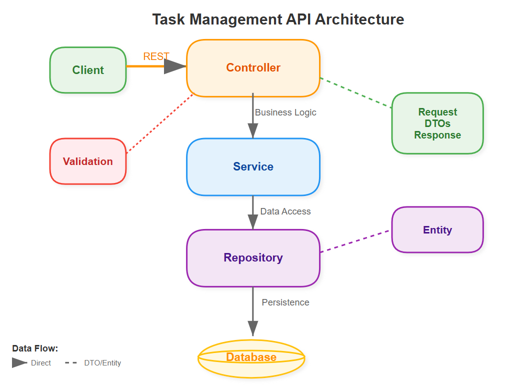Click the diagram title 'Task Management API Architecture'
The height and width of the screenshot is (391, 507).
(x=278, y=19)
